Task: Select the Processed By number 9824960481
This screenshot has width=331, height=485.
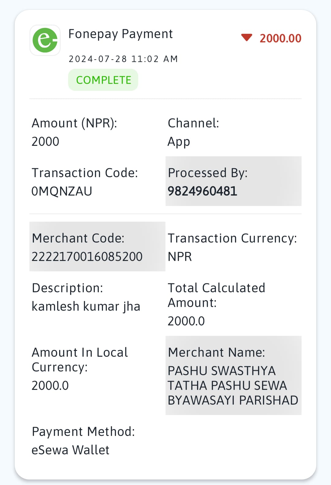Action: (x=202, y=191)
